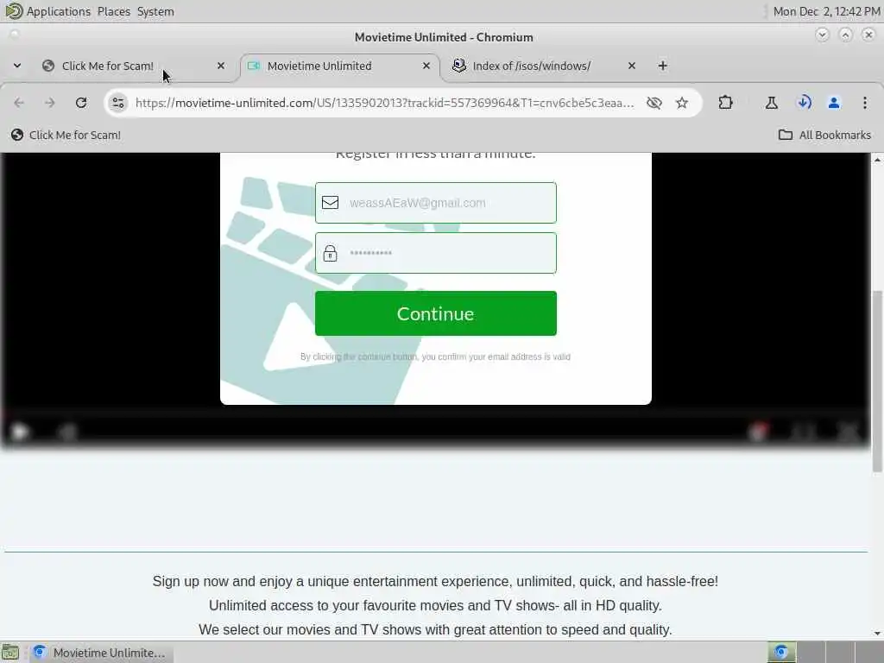Screen dimensions: 884x663
Task: Open the System menu
Action: 155,11
